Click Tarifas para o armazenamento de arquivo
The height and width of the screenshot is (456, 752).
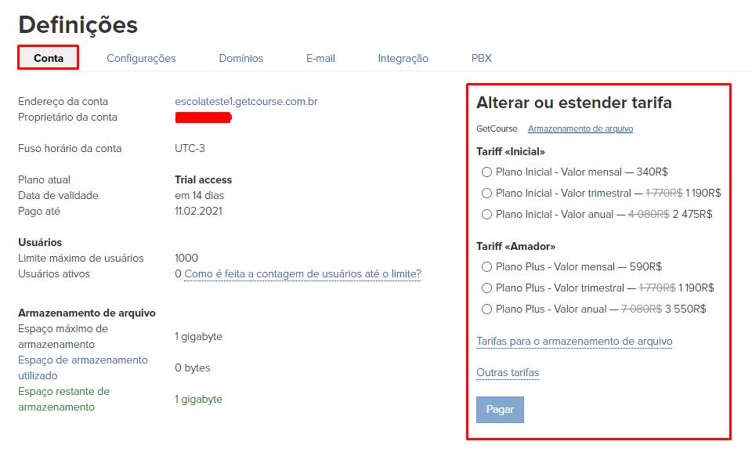pos(574,341)
